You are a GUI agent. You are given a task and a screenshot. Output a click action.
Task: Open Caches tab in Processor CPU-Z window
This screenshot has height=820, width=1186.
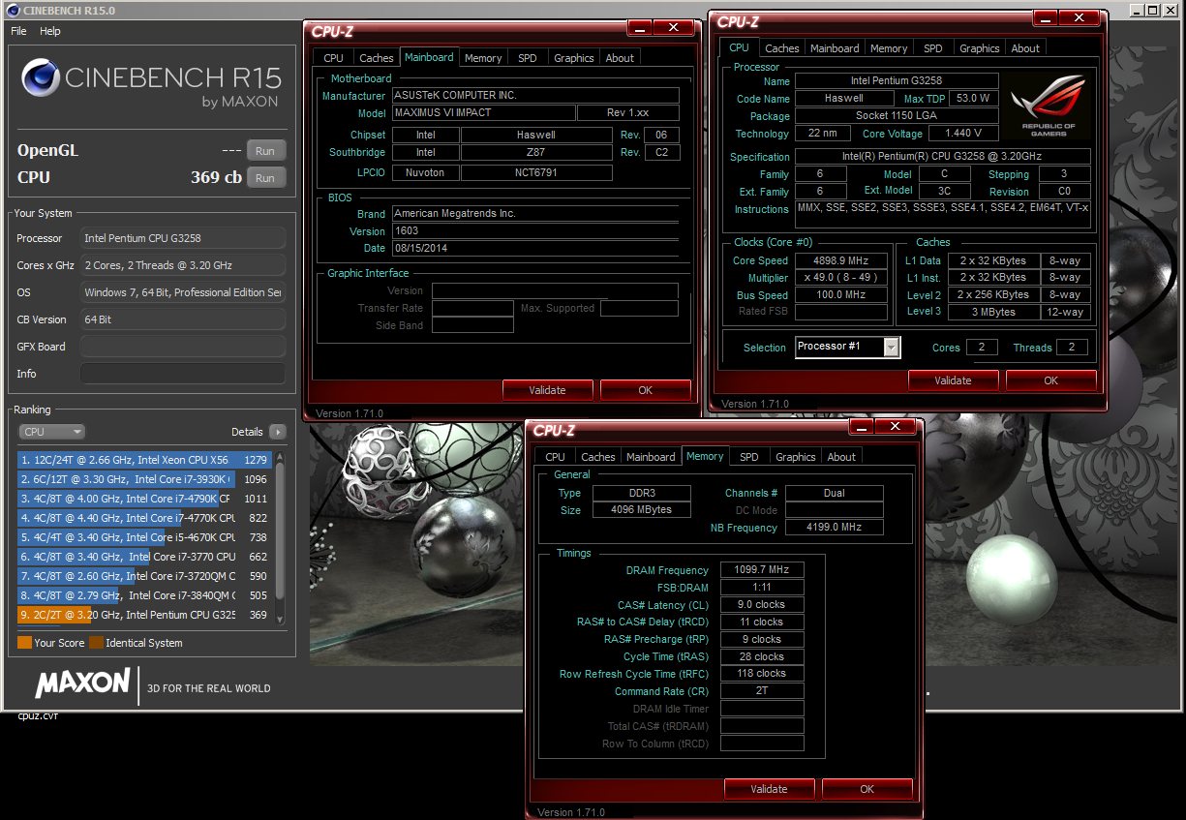coord(782,48)
